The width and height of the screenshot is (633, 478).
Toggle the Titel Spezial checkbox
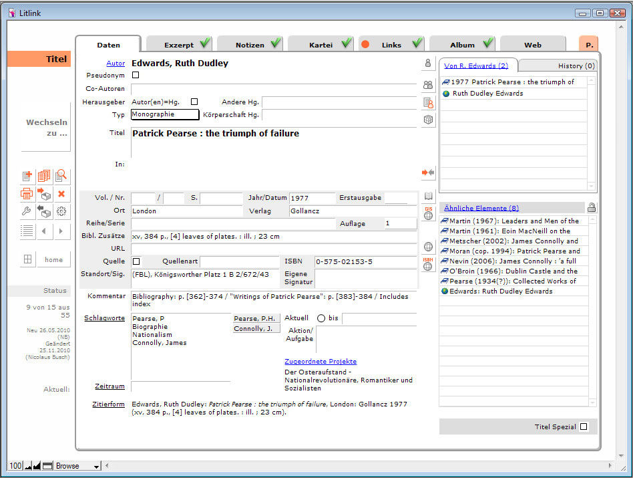[584, 427]
